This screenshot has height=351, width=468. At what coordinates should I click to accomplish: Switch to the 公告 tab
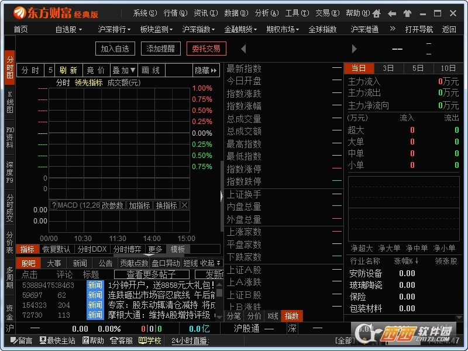coord(106,263)
